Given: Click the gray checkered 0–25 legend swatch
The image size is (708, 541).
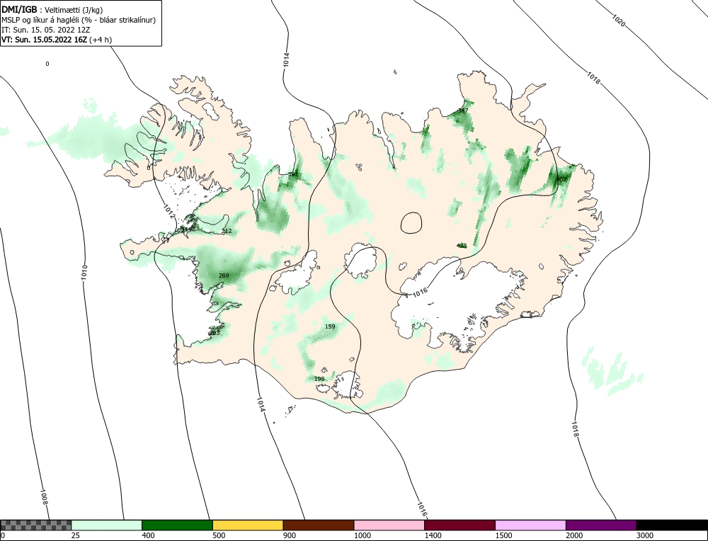Looking at the screenshot, I should (36, 525).
